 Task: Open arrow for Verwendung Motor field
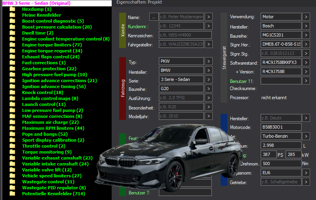click(306, 17)
